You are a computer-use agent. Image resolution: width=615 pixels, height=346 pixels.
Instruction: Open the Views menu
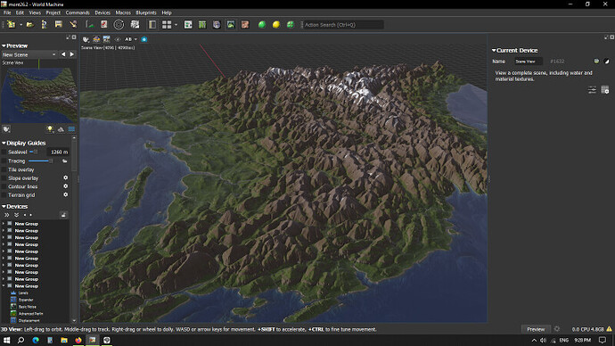click(x=35, y=12)
